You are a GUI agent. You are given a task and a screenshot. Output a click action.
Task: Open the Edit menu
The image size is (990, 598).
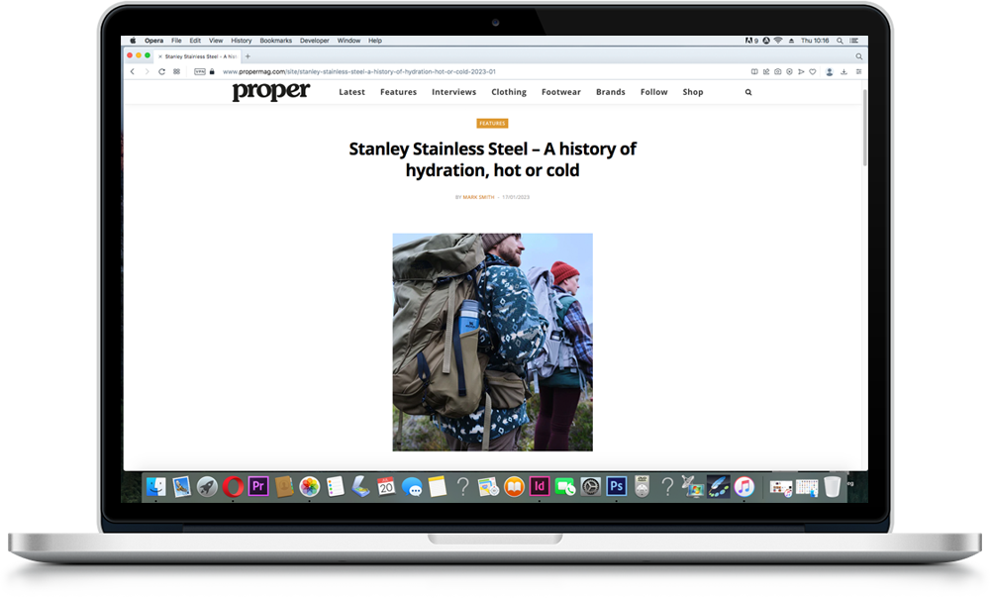tap(195, 41)
